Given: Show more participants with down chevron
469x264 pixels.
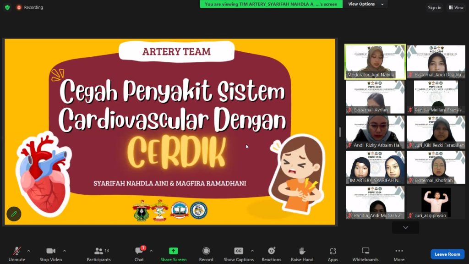Looking at the screenshot, I should click(x=405, y=227).
